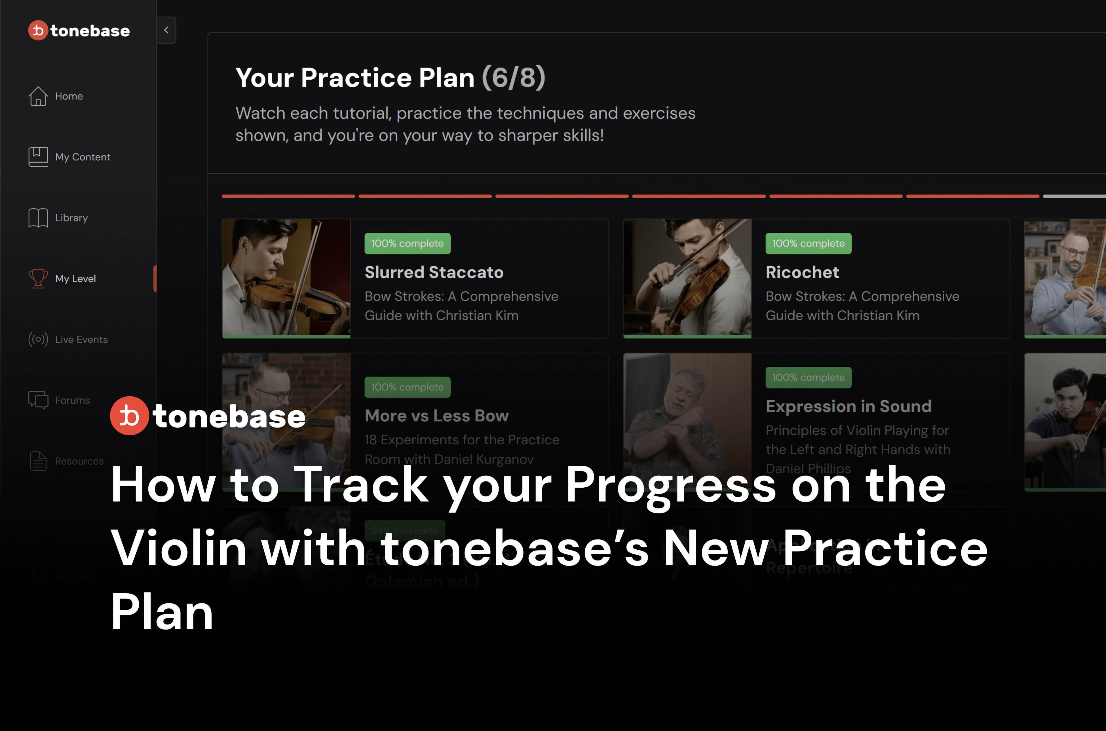This screenshot has width=1106, height=731.
Task: Open Live Events broadcast icon
Action: click(38, 339)
